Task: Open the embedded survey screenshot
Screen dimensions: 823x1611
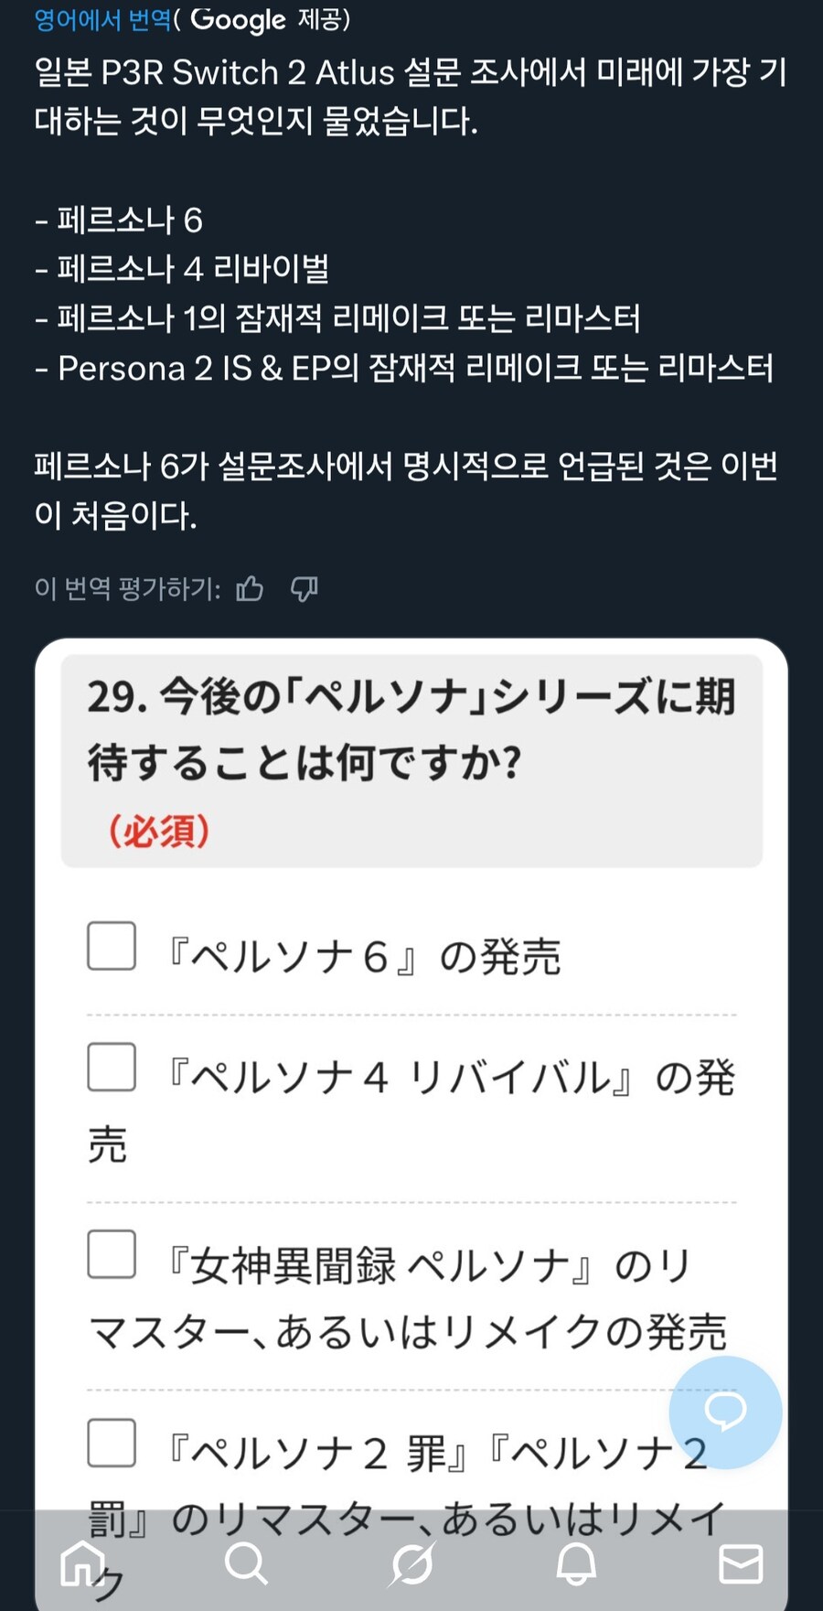Action: click(x=411, y=1098)
